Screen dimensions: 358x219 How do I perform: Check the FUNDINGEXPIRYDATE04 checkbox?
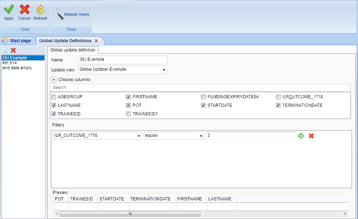(203, 97)
